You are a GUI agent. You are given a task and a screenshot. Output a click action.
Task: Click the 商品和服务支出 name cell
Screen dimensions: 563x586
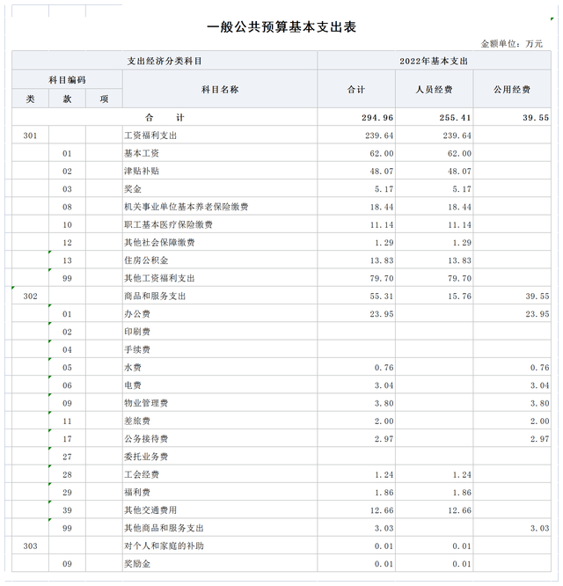click(x=155, y=297)
